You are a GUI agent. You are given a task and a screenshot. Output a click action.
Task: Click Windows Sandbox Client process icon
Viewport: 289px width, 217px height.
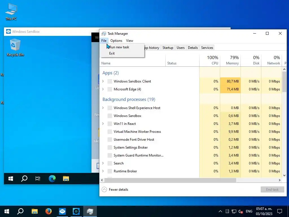point(110,81)
